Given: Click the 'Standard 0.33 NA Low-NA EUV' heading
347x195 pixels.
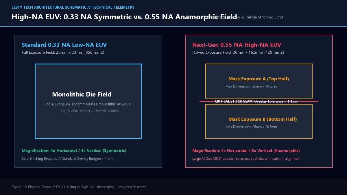Looking at the screenshot, I should (64, 45).
